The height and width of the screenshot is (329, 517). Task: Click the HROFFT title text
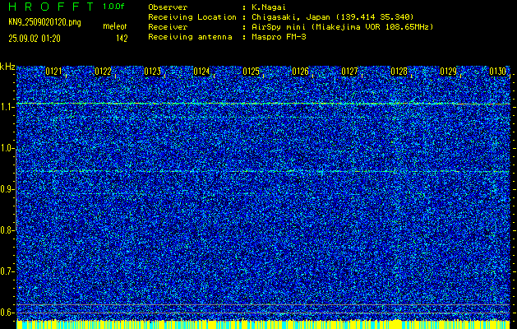pyautogui.click(x=51, y=7)
